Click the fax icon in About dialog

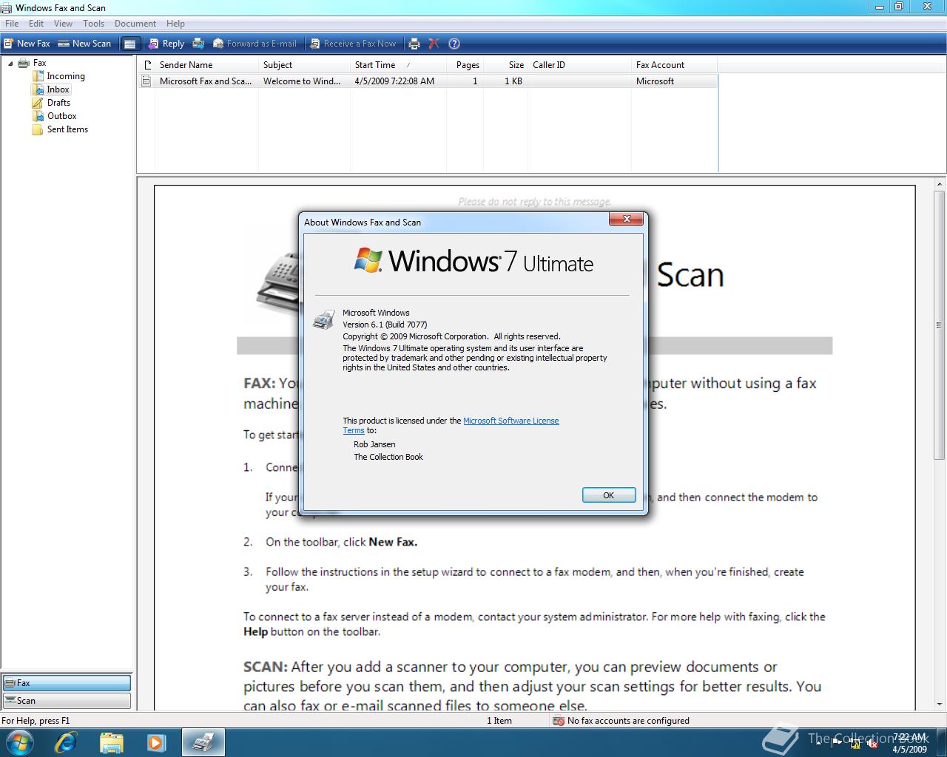324,319
